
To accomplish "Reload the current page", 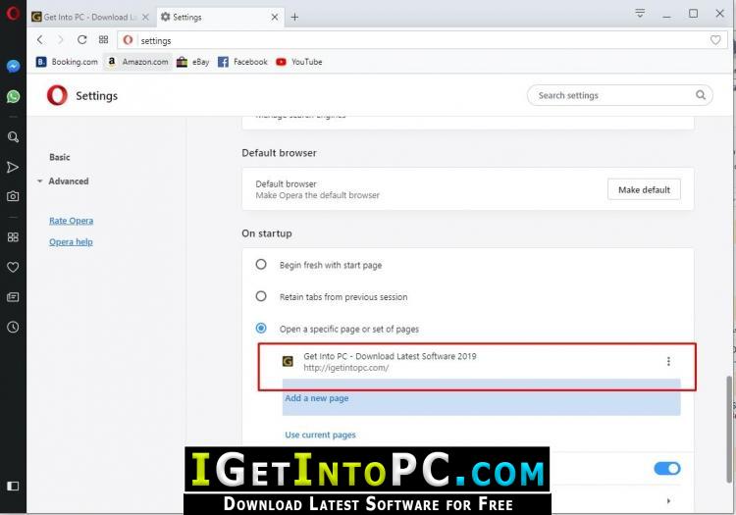I will (x=82, y=40).
